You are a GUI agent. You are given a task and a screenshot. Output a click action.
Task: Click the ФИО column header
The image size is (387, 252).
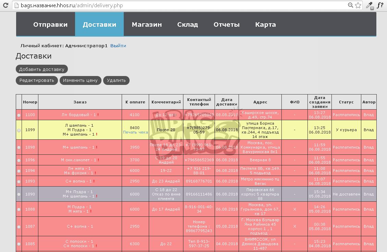(295, 102)
